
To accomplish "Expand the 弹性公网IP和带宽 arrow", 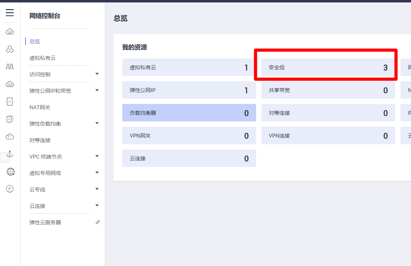I will 97,91.
